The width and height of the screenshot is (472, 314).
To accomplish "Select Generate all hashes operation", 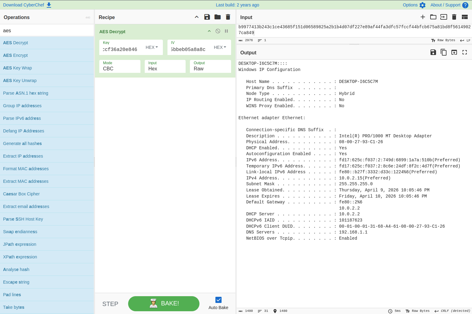I will [x=47, y=143].
